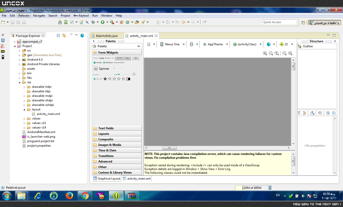
Task: Select the Graphical Layout tab
Action: pyautogui.click(x=107, y=179)
